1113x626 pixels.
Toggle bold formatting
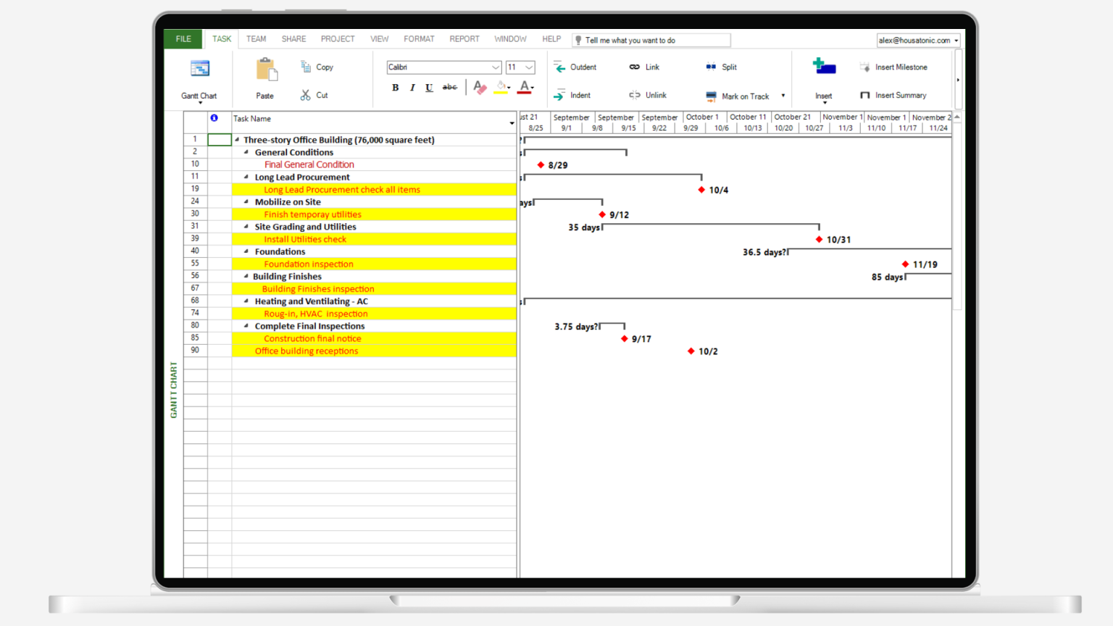(x=395, y=88)
